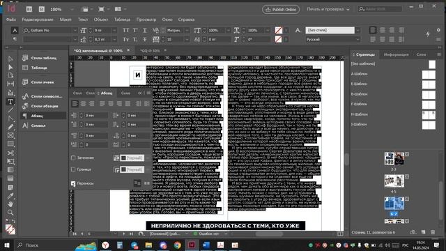Create a new page in Pages panel
The height and width of the screenshot is (251, 446).
tap(423, 232)
